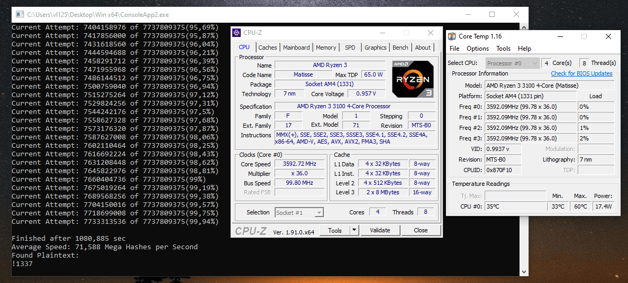This screenshot has width=628, height=283.
Task: Click the Close button in CPU-Z footer
Action: 421,230
